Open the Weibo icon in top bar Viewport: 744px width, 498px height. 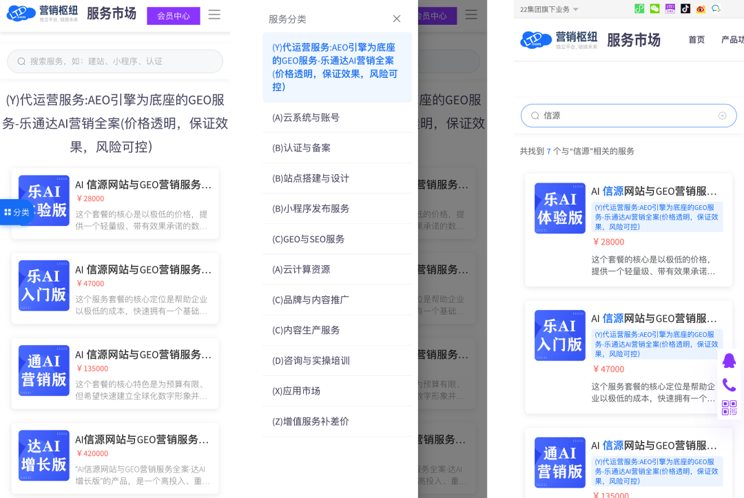(701, 8)
